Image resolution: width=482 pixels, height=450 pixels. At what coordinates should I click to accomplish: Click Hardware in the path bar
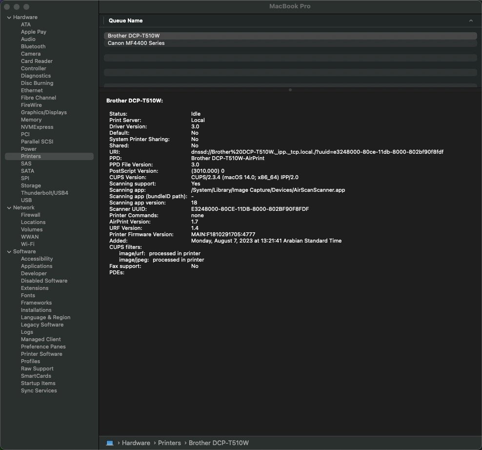[x=136, y=443]
